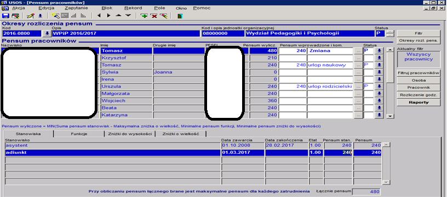Open the Pomoc menu

(202, 8)
